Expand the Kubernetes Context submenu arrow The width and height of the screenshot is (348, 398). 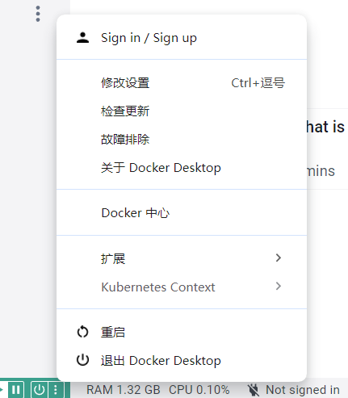[279, 286]
